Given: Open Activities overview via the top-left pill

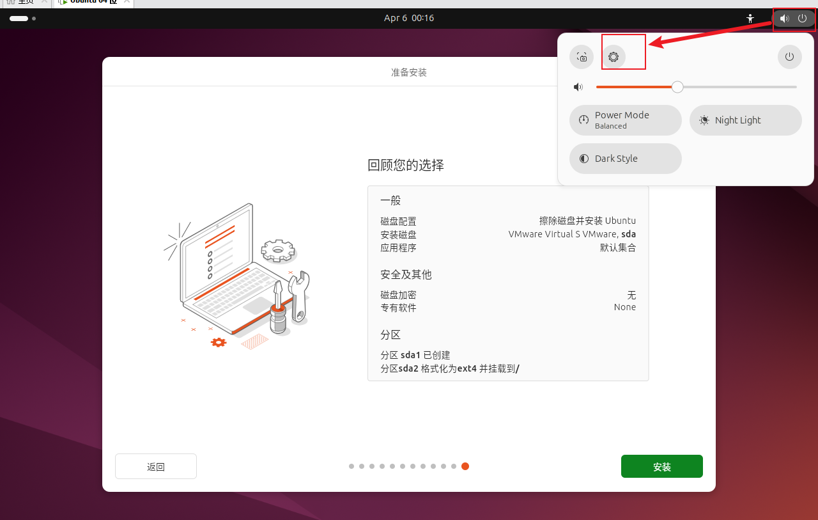Looking at the screenshot, I should click(22, 19).
